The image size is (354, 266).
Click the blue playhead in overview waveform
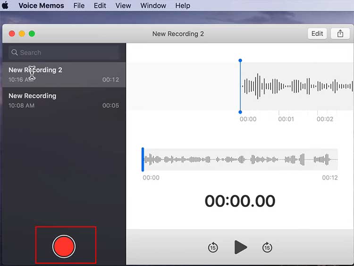(143, 160)
